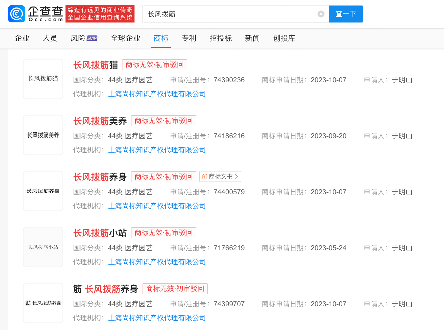Viewport: 444px width, 330px height.
Task: Click the 长风拨筋养身 trademark thumbnail for 74400579
Action: coord(43,191)
